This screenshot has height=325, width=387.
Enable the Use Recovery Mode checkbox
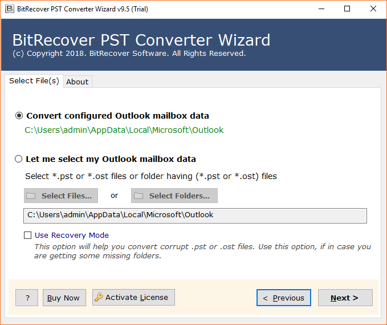(27, 235)
